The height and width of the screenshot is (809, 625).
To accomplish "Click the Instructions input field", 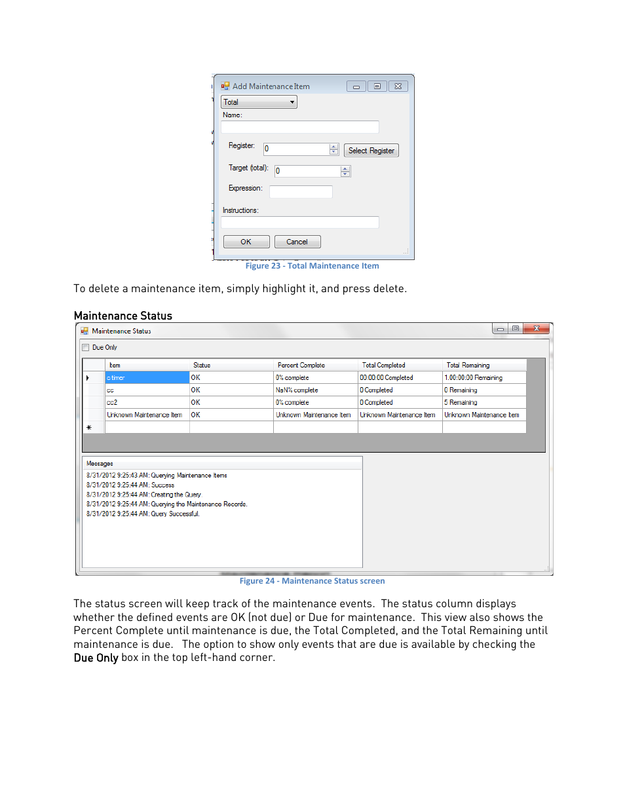I will (x=300, y=222).
